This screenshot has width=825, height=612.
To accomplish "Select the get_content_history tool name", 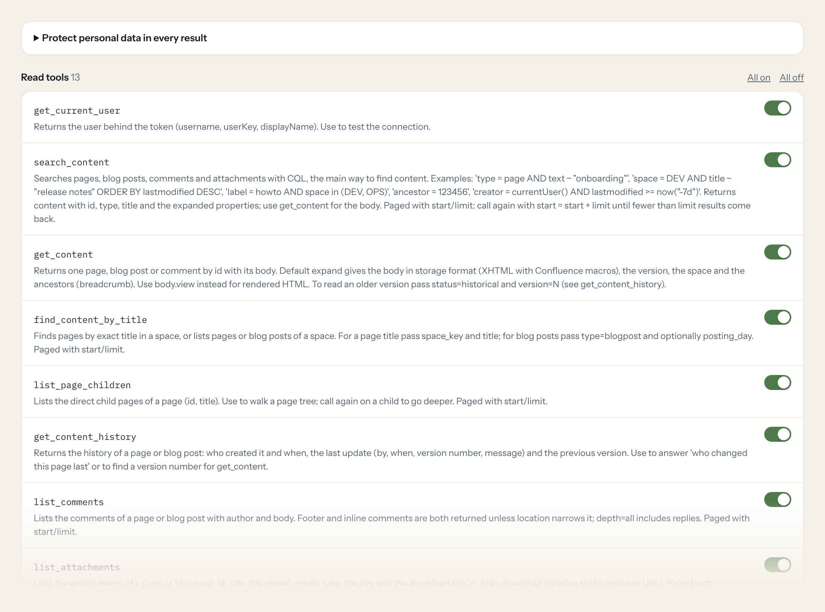I will [x=85, y=437].
